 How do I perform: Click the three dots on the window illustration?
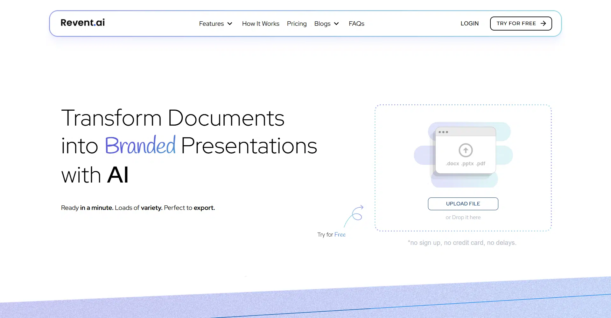tap(443, 132)
